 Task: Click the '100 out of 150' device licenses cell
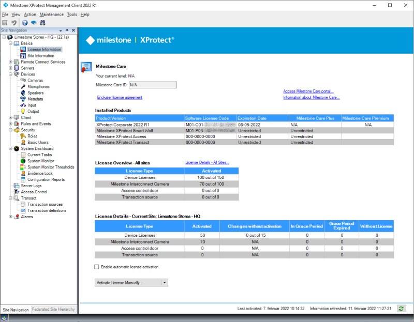(x=211, y=177)
